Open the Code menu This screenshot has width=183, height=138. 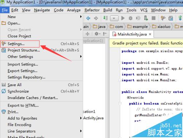[x=59, y=10]
